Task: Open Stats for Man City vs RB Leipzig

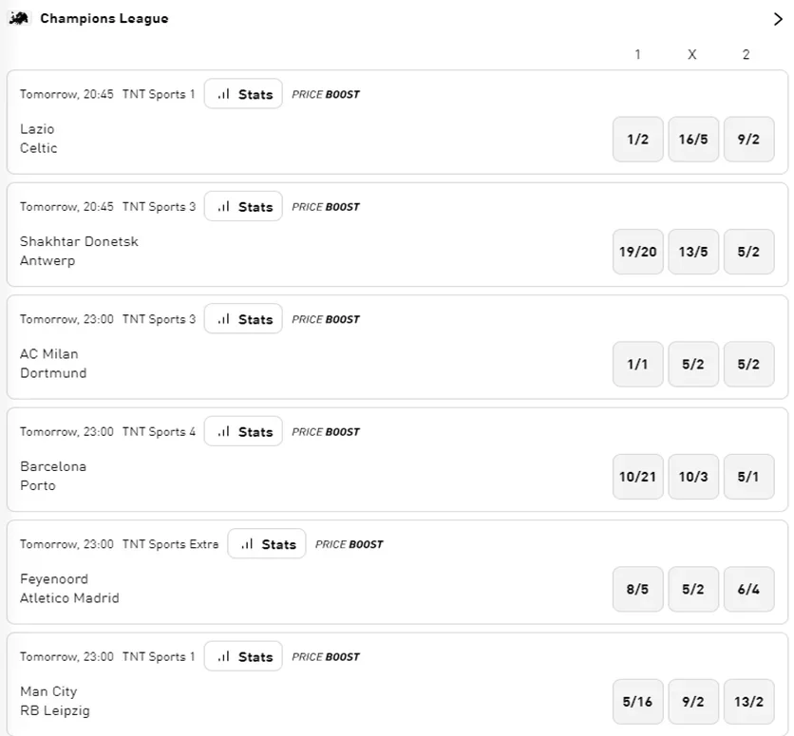Action: point(243,656)
